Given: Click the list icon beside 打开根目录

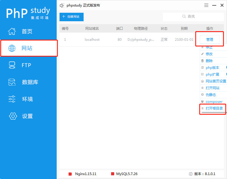Looking at the screenshot, I should click(x=202, y=108).
